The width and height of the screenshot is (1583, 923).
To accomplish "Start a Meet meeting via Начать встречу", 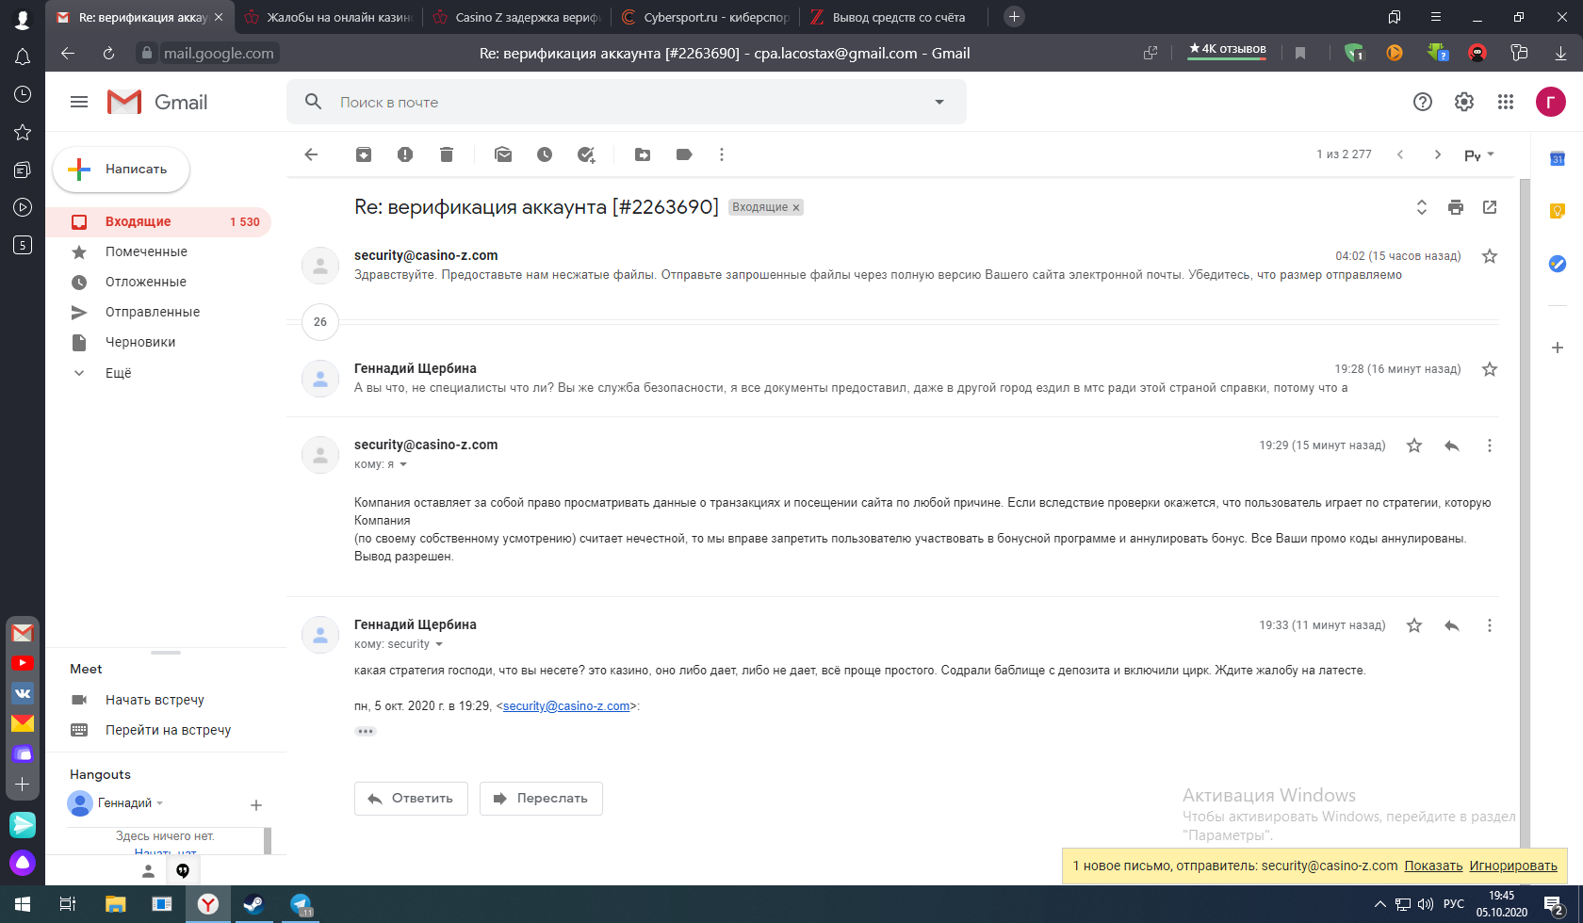I will (x=155, y=700).
